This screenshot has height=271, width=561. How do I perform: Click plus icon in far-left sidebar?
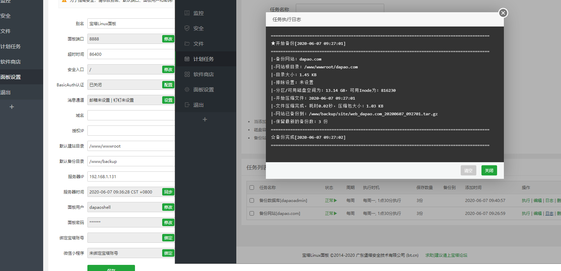pos(12,107)
